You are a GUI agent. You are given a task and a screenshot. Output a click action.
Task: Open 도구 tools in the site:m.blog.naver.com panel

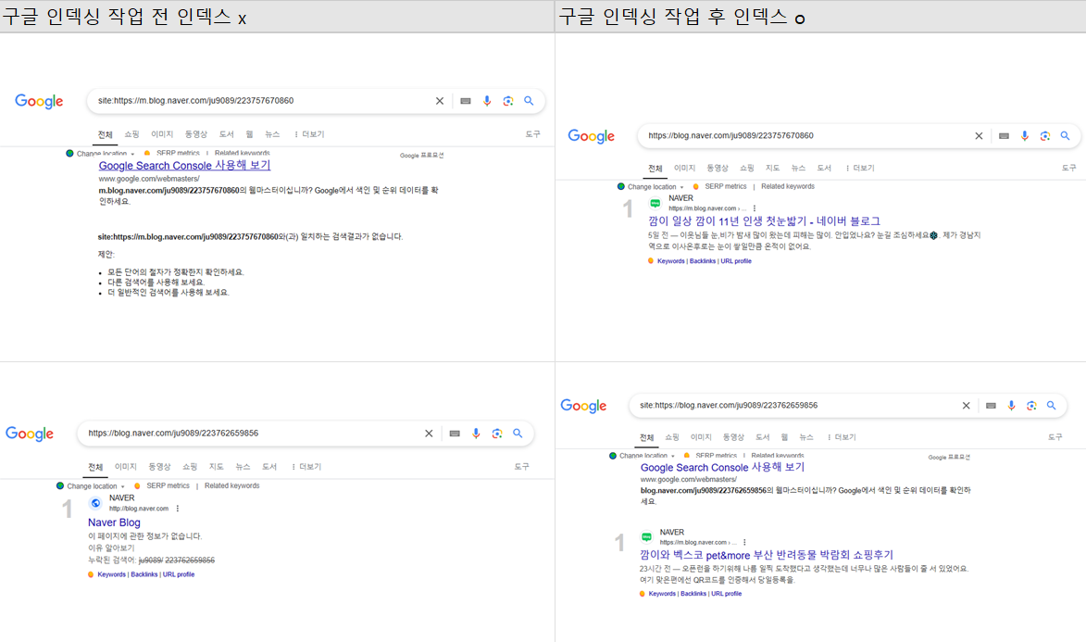[x=532, y=134]
